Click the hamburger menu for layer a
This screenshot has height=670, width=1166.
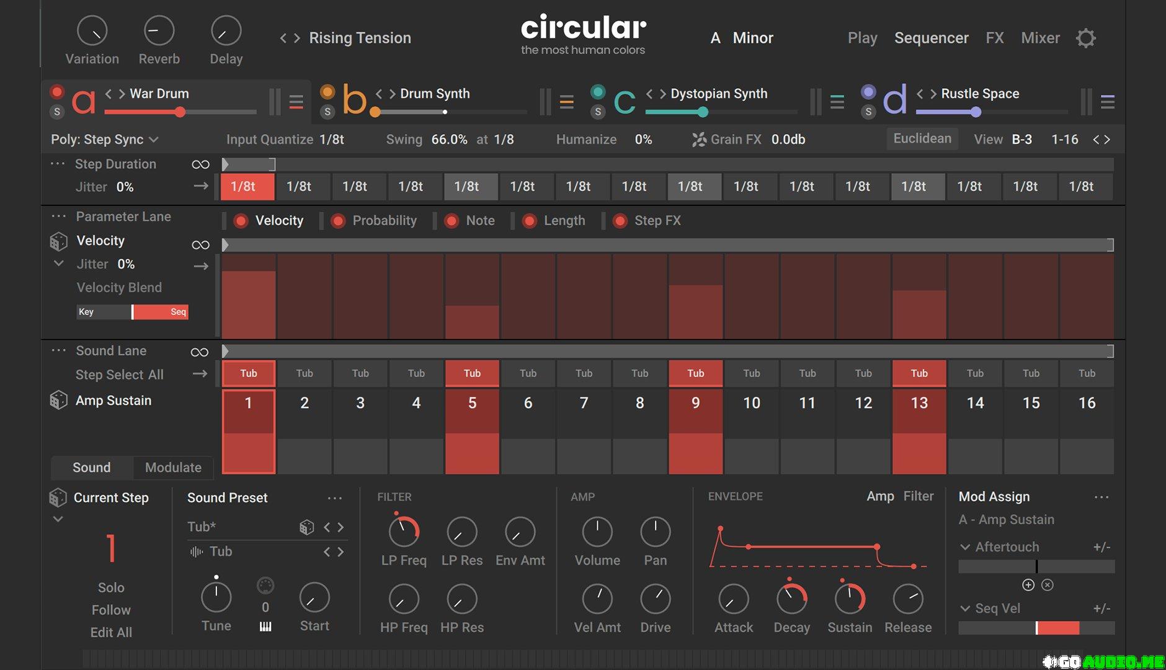296,102
